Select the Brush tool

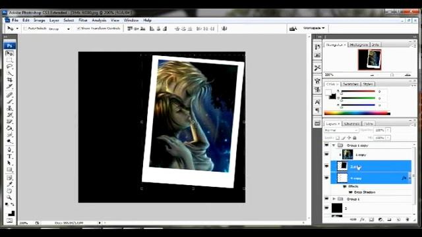click(x=9, y=101)
